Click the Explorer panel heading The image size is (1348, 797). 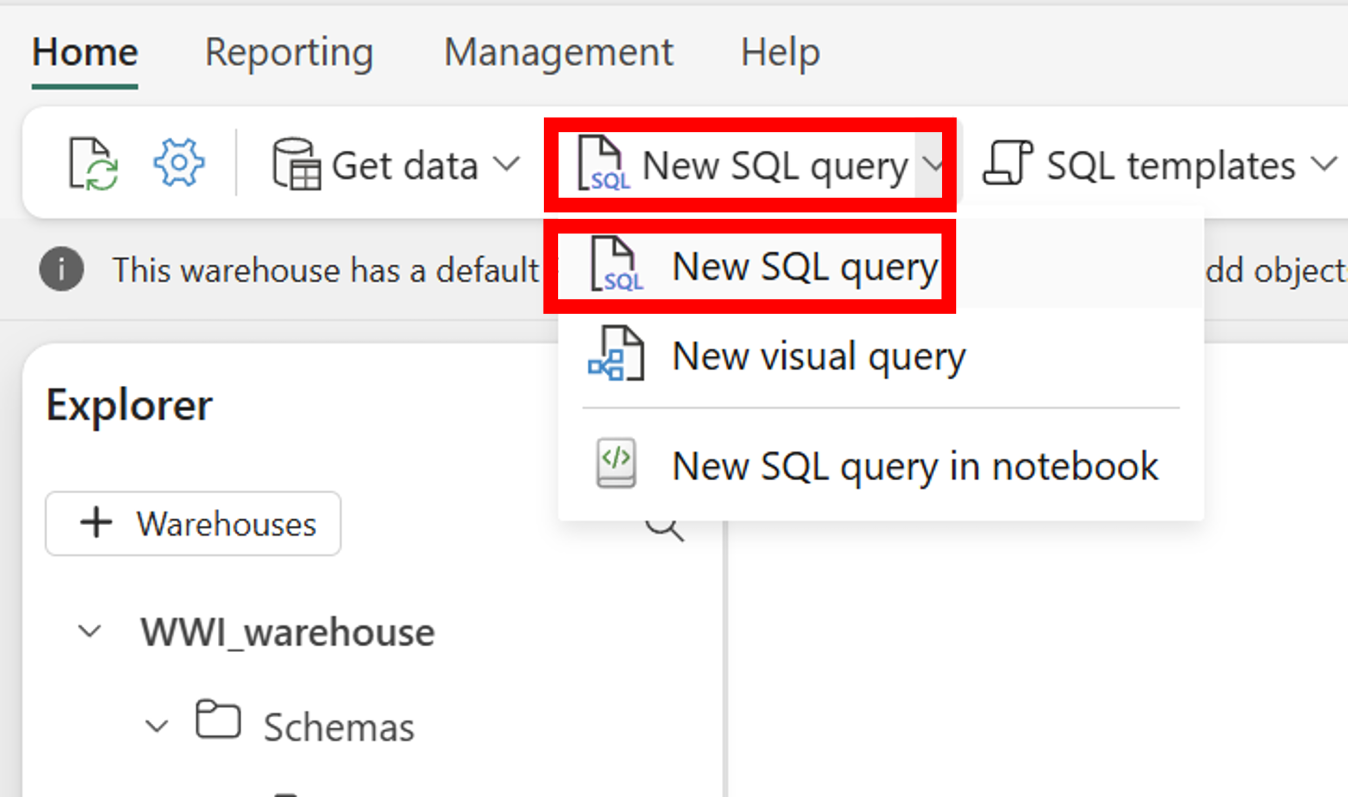pyautogui.click(x=129, y=405)
